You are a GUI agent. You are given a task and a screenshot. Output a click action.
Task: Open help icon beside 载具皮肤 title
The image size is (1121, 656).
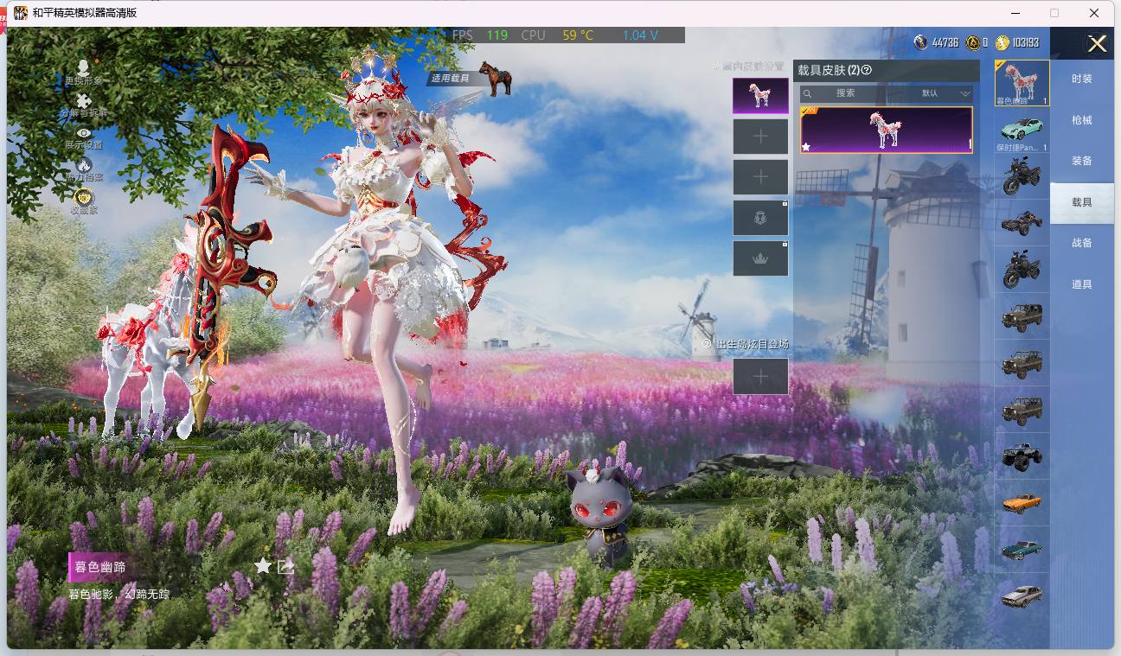coord(867,70)
